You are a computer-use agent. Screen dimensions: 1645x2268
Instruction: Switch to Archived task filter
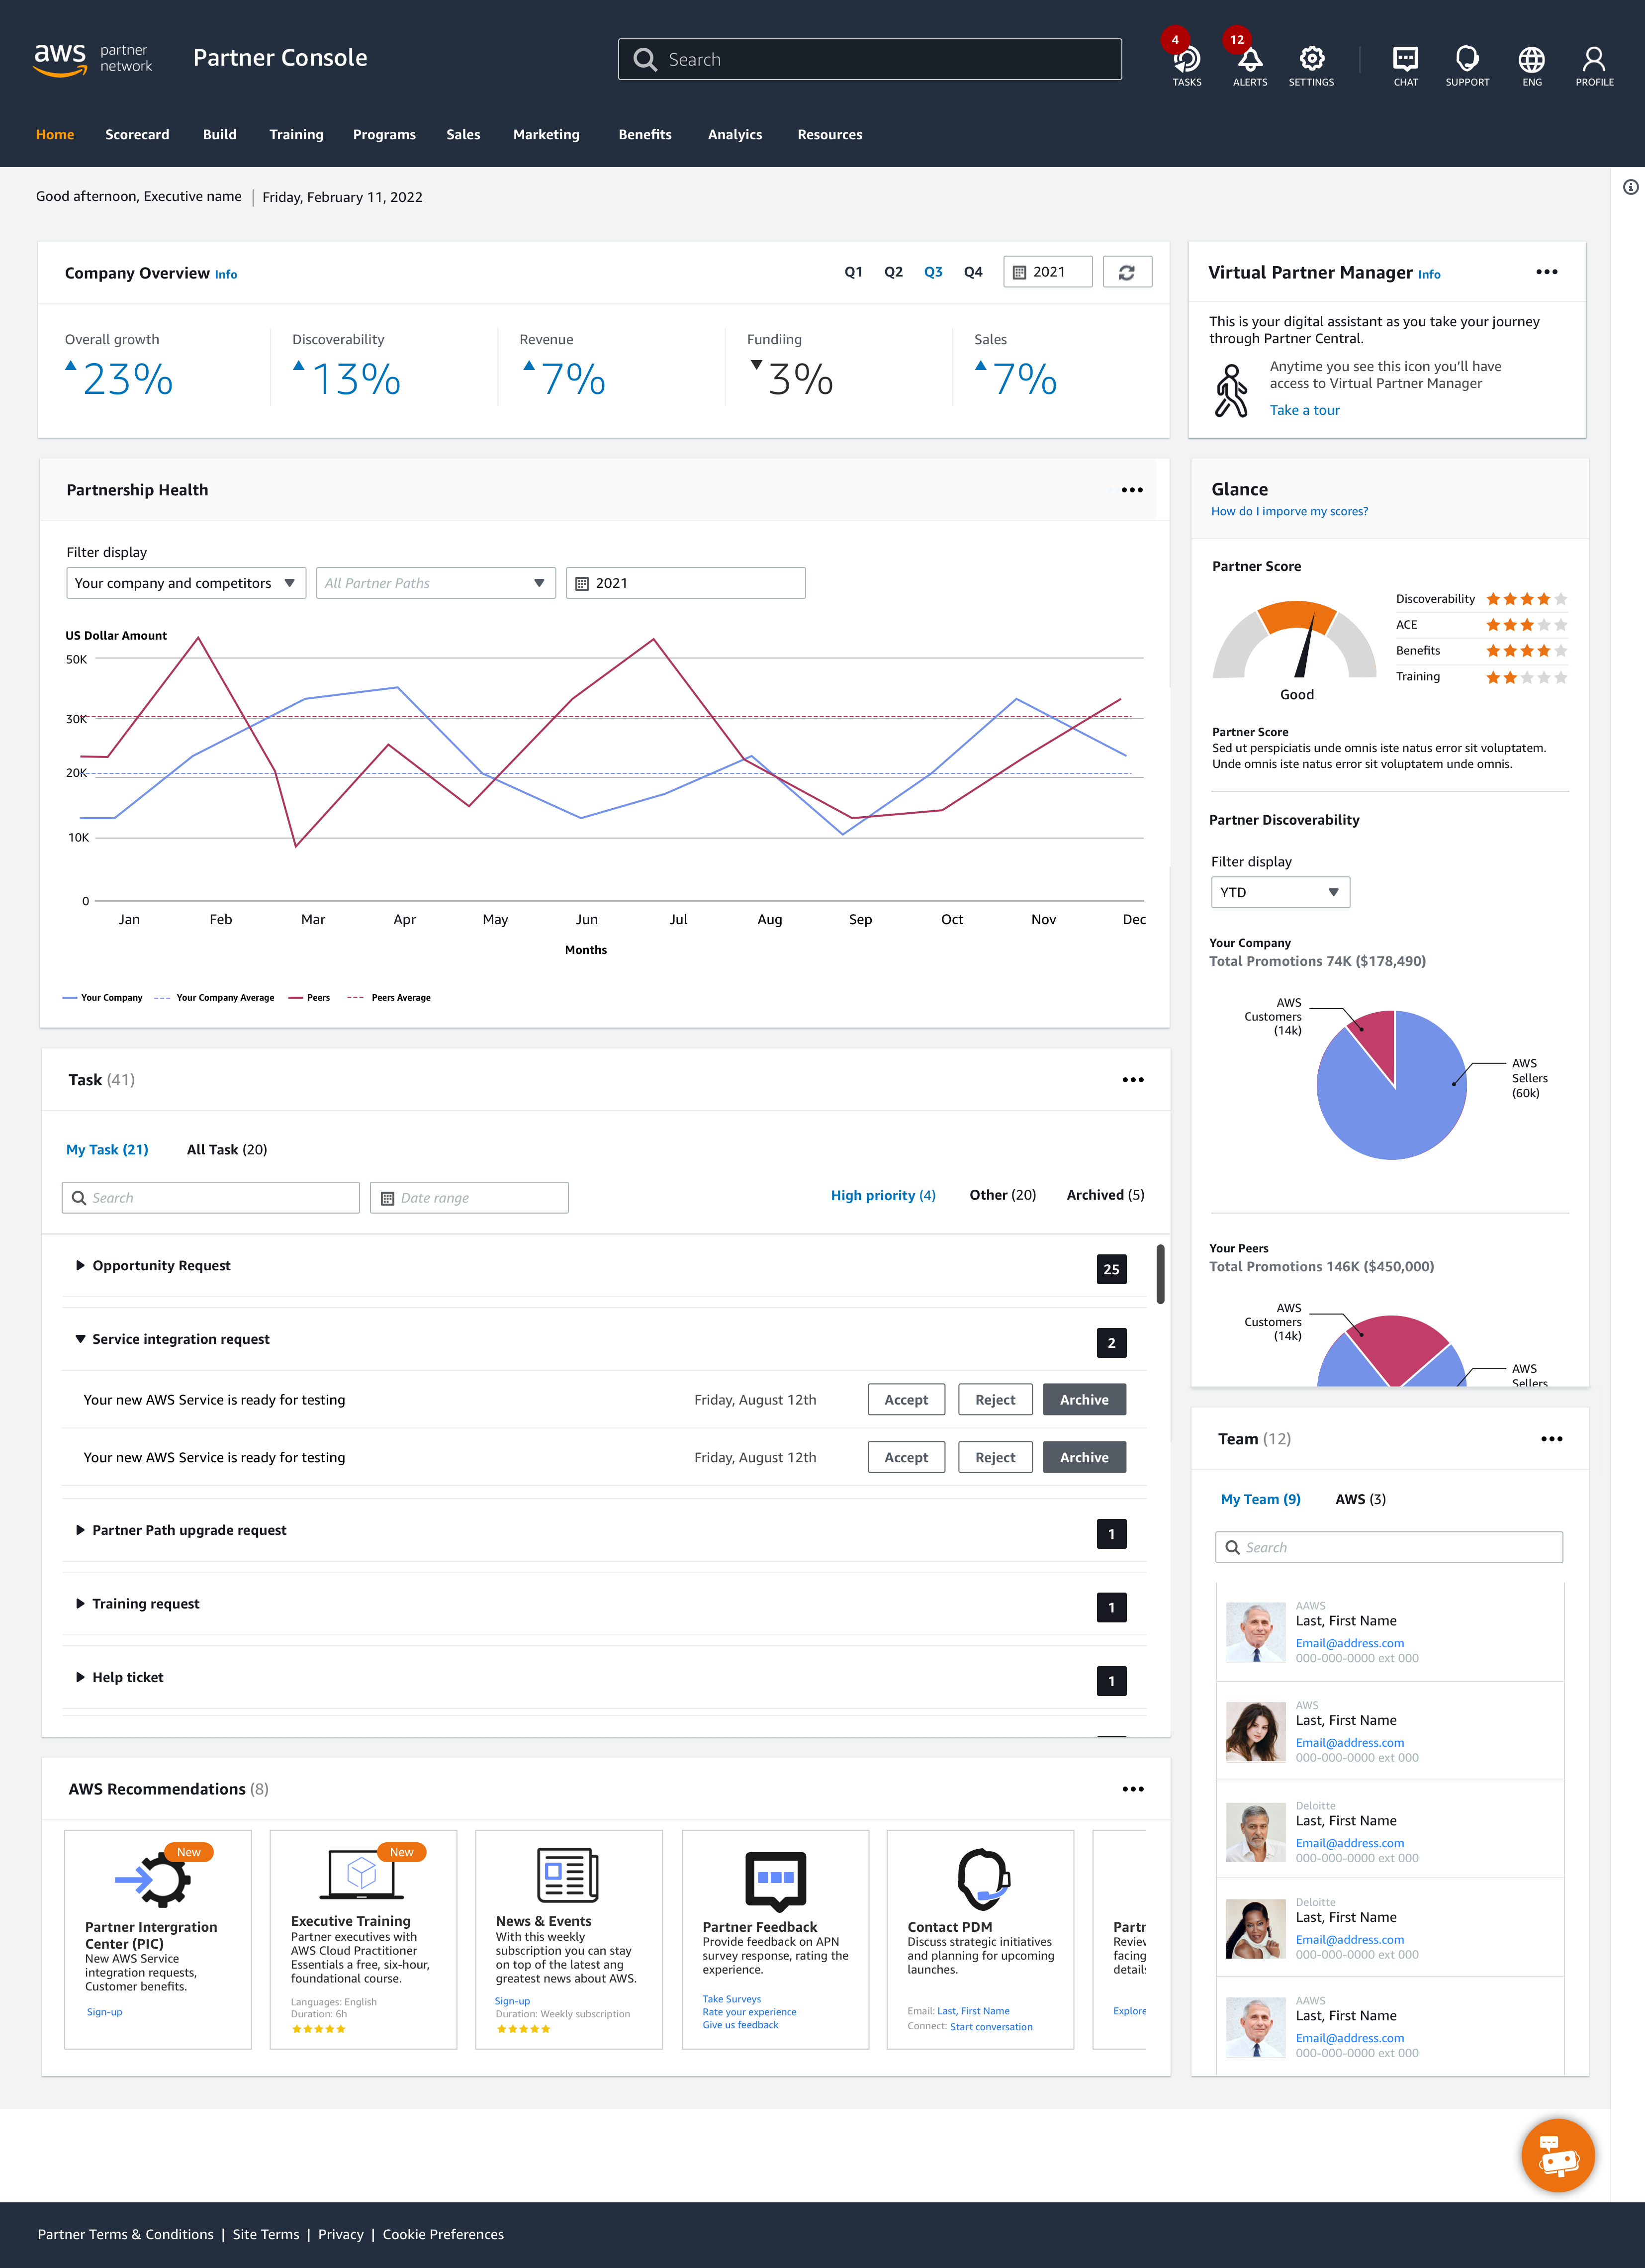(x=1105, y=1195)
